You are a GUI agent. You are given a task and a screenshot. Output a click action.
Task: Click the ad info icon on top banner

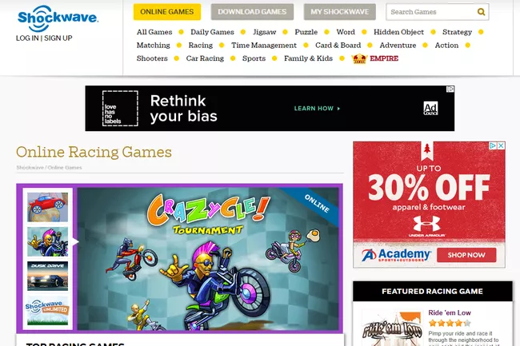tap(450, 89)
